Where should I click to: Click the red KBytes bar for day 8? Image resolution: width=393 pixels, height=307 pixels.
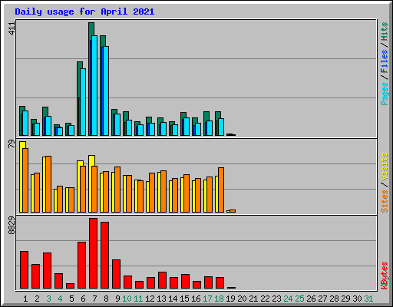pos(104,256)
